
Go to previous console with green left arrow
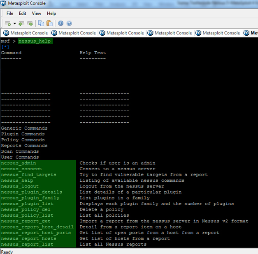tap(21, 23)
